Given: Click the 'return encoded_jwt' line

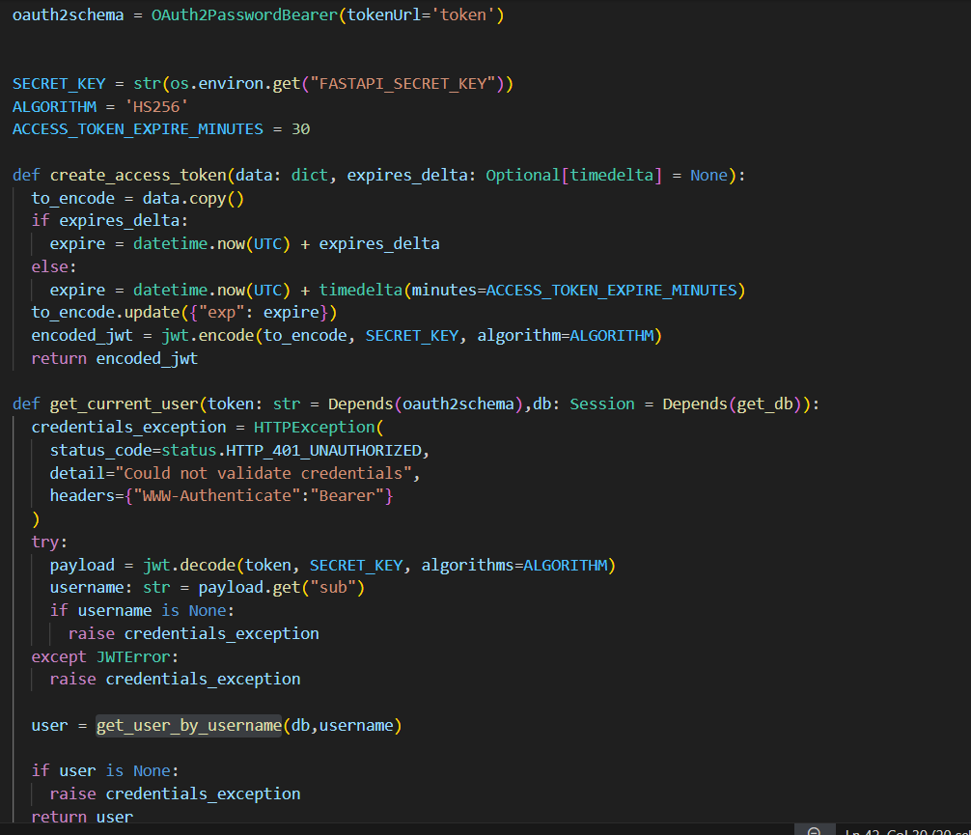Looking at the screenshot, I should click(115, 358).
